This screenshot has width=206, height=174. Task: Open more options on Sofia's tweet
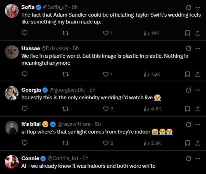[x=198, y=7]
